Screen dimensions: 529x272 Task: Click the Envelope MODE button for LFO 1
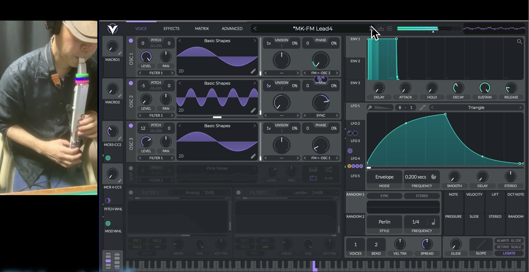pos(384,177)
